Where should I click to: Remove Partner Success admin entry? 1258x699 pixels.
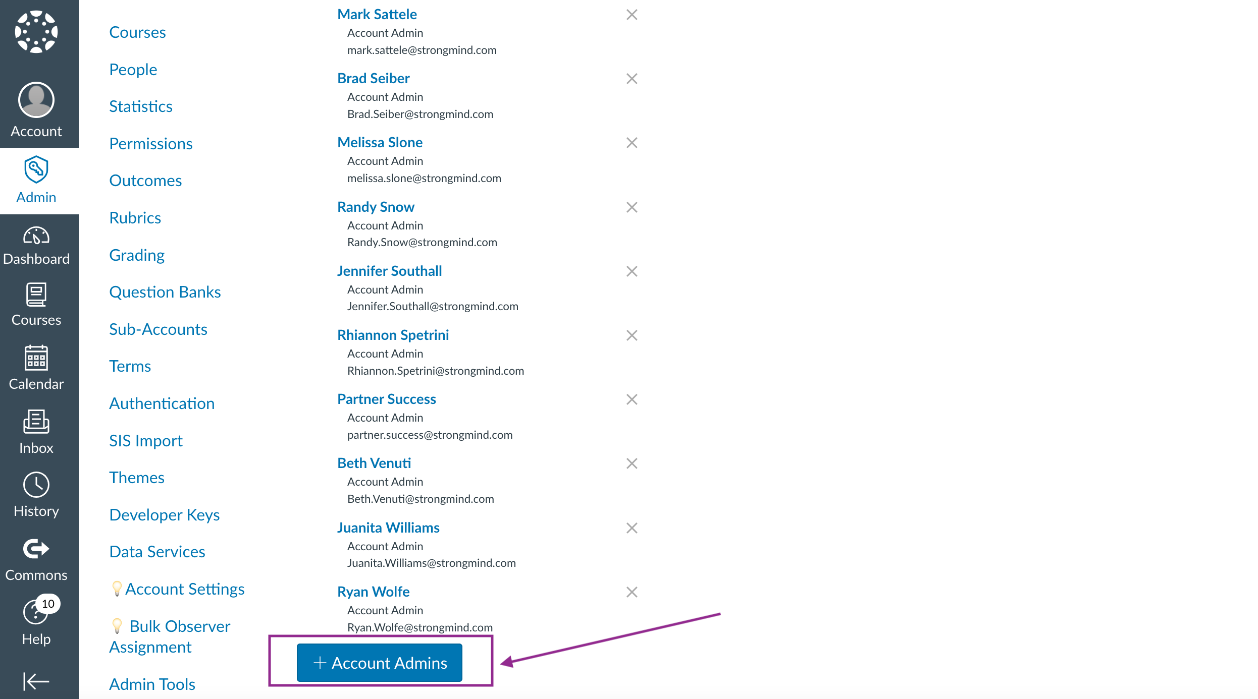tap(632, 399)
